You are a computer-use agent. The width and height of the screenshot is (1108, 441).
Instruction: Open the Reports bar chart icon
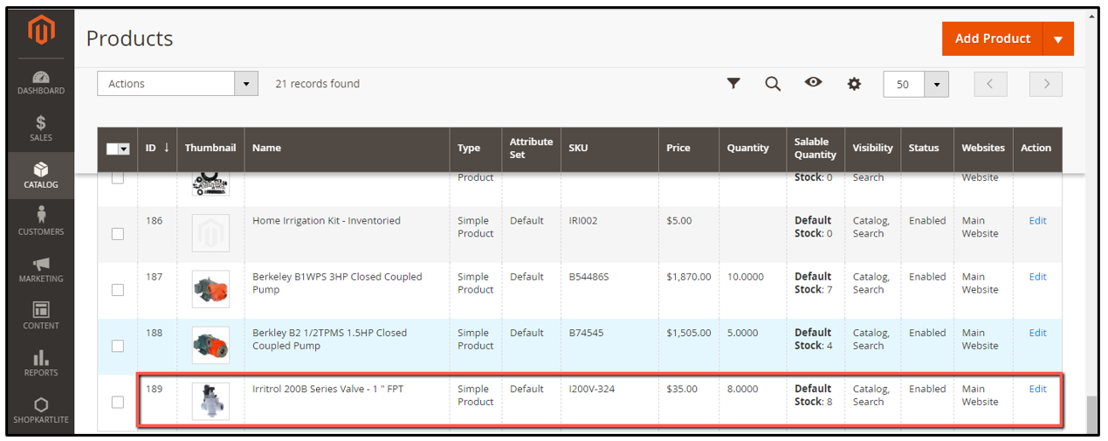pos(41,357)
